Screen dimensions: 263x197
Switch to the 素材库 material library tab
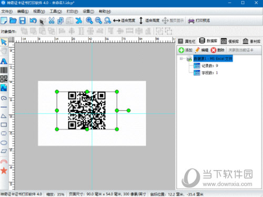tap(251, 41)
